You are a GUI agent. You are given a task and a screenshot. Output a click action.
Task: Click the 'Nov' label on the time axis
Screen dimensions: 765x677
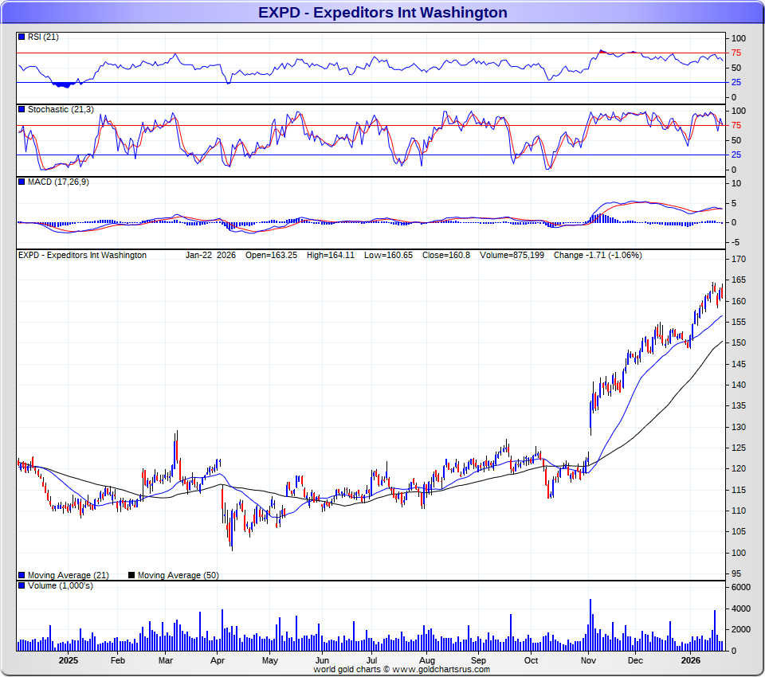(x=588, y=660)
